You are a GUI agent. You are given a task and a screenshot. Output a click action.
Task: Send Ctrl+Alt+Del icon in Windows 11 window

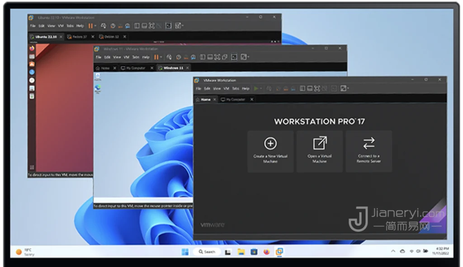(x=169, y=57)
